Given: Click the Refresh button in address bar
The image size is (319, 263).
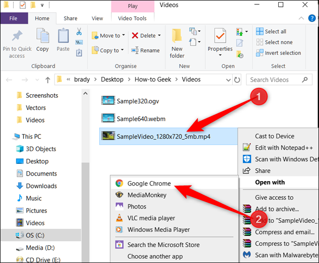Looking at the screenshot, I should click(237, 79).
